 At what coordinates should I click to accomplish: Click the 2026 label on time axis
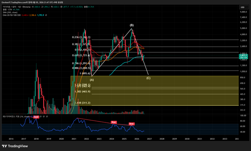click(x=137, y=139)
